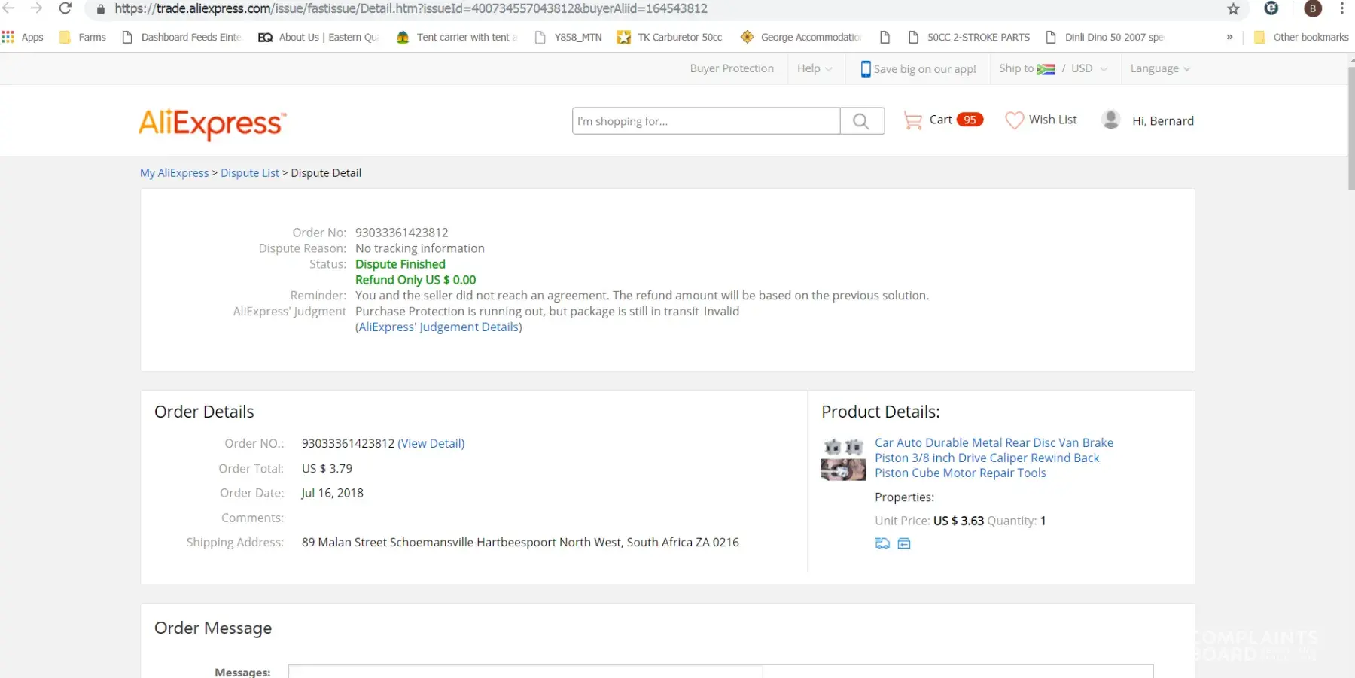Reload the page with the refresh icon
This screenshot has width=1355, height=678.
click(x=65, y=9)
